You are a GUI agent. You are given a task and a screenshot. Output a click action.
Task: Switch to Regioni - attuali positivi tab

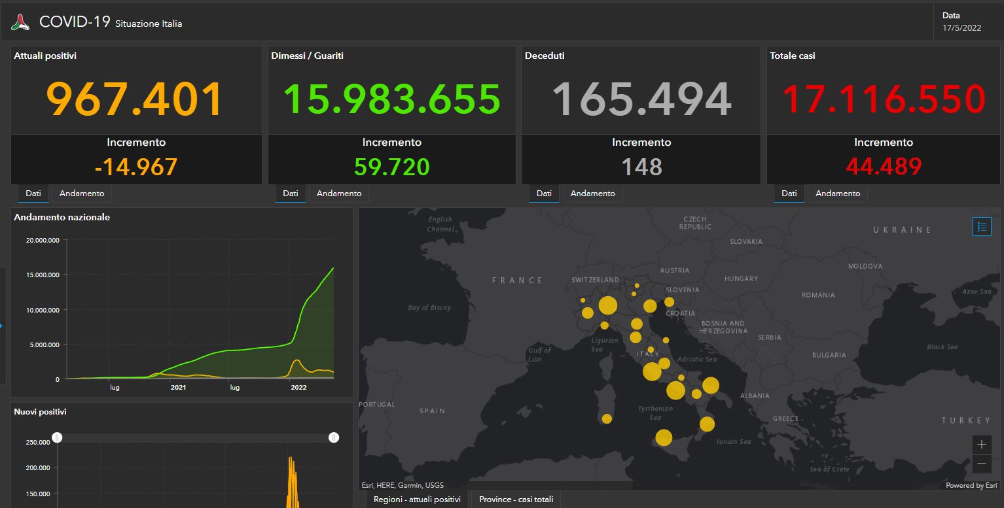click(417, 500)
